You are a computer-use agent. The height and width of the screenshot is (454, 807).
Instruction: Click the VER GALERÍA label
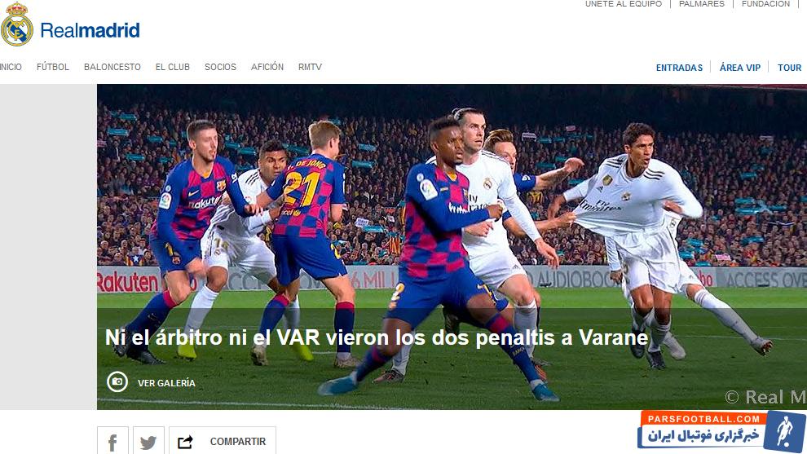[x=166, y=383]
